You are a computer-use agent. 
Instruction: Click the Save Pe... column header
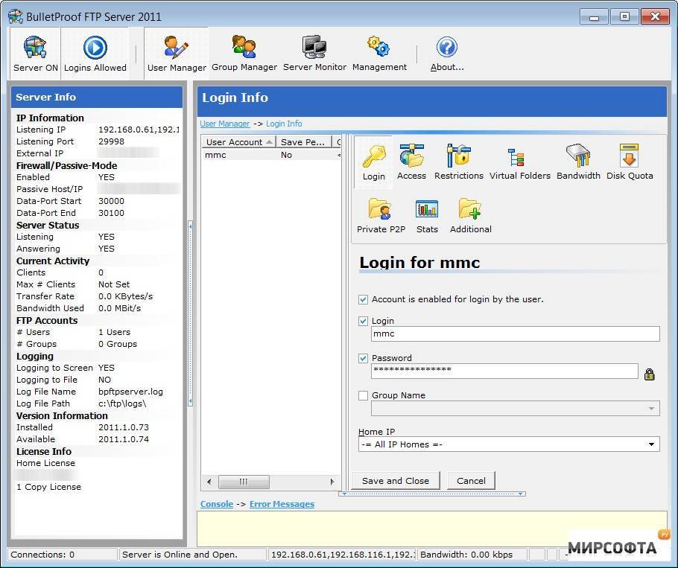tap(304, 142)
